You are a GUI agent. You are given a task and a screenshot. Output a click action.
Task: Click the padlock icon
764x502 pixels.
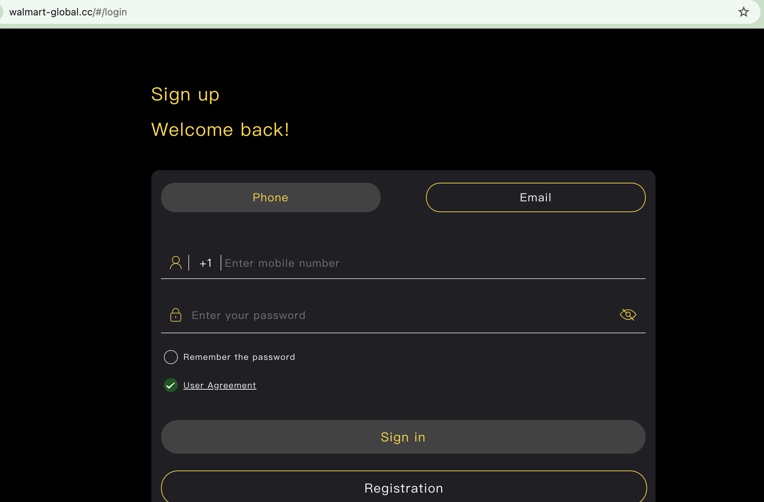pos(176,315)
